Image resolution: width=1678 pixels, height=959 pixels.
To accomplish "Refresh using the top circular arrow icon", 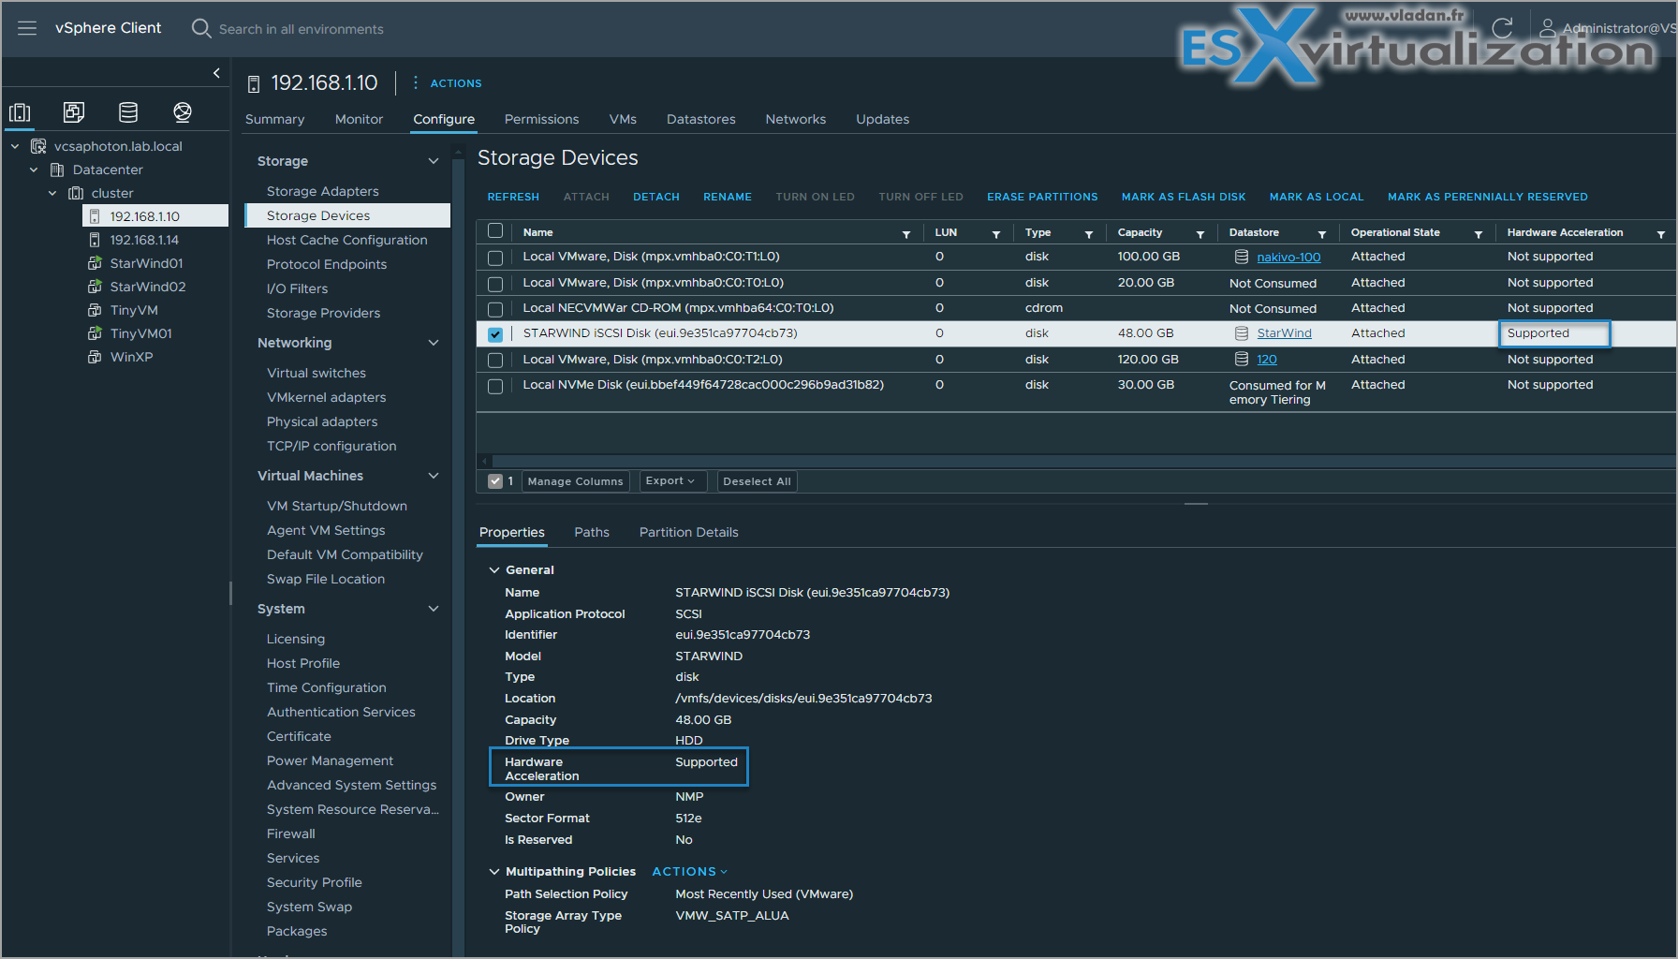I will [x=1502, y=28].
